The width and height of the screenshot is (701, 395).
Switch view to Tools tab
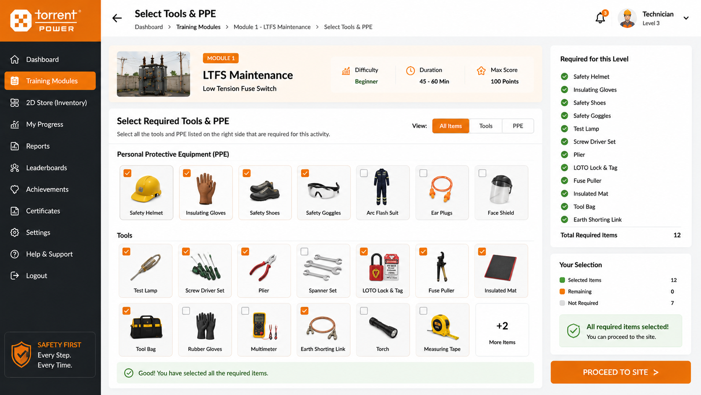(486, 126)
